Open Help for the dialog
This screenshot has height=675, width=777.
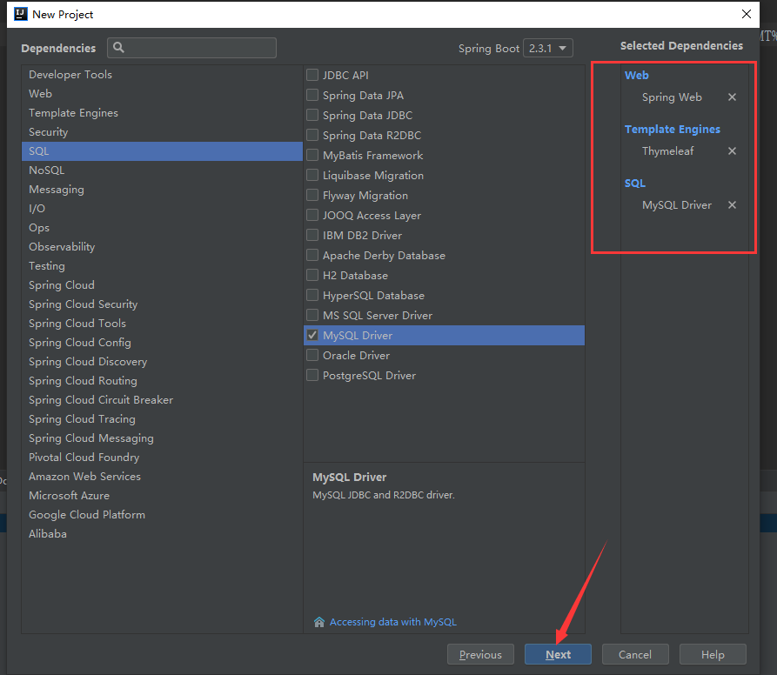(x=713, y=654)
